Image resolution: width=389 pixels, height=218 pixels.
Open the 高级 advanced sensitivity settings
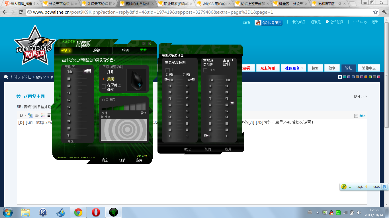[x=70, y=141]
